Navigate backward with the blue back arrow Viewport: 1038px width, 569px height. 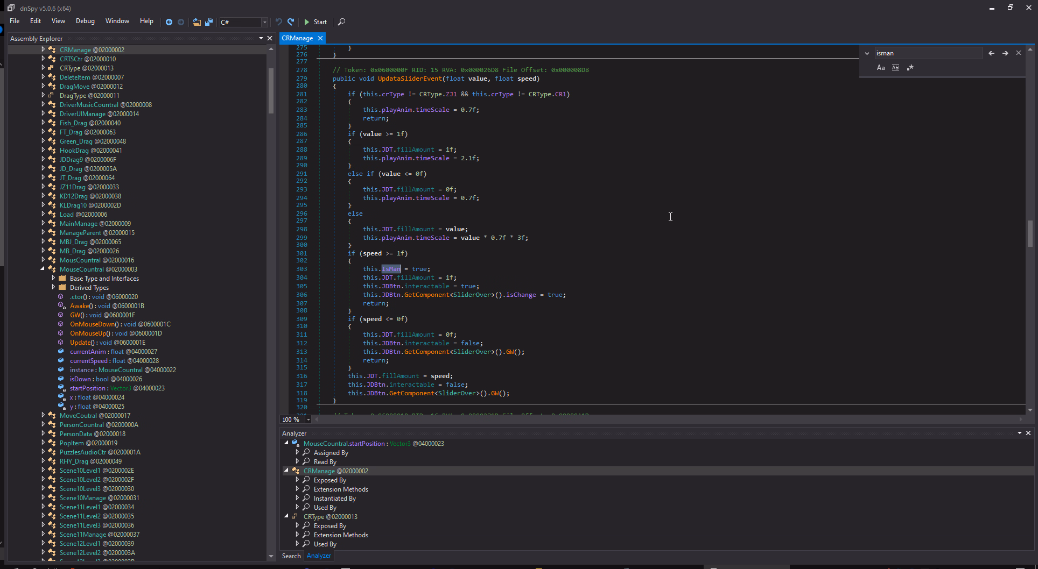point(169,22)
